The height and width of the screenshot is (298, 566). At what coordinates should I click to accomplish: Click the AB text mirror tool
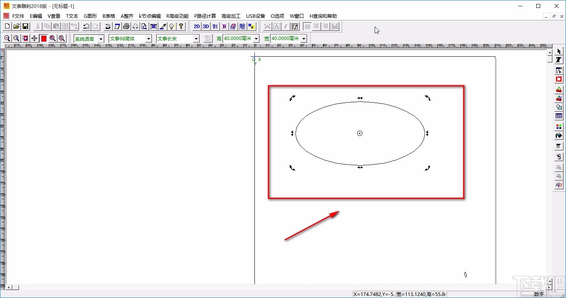(559, 185)
